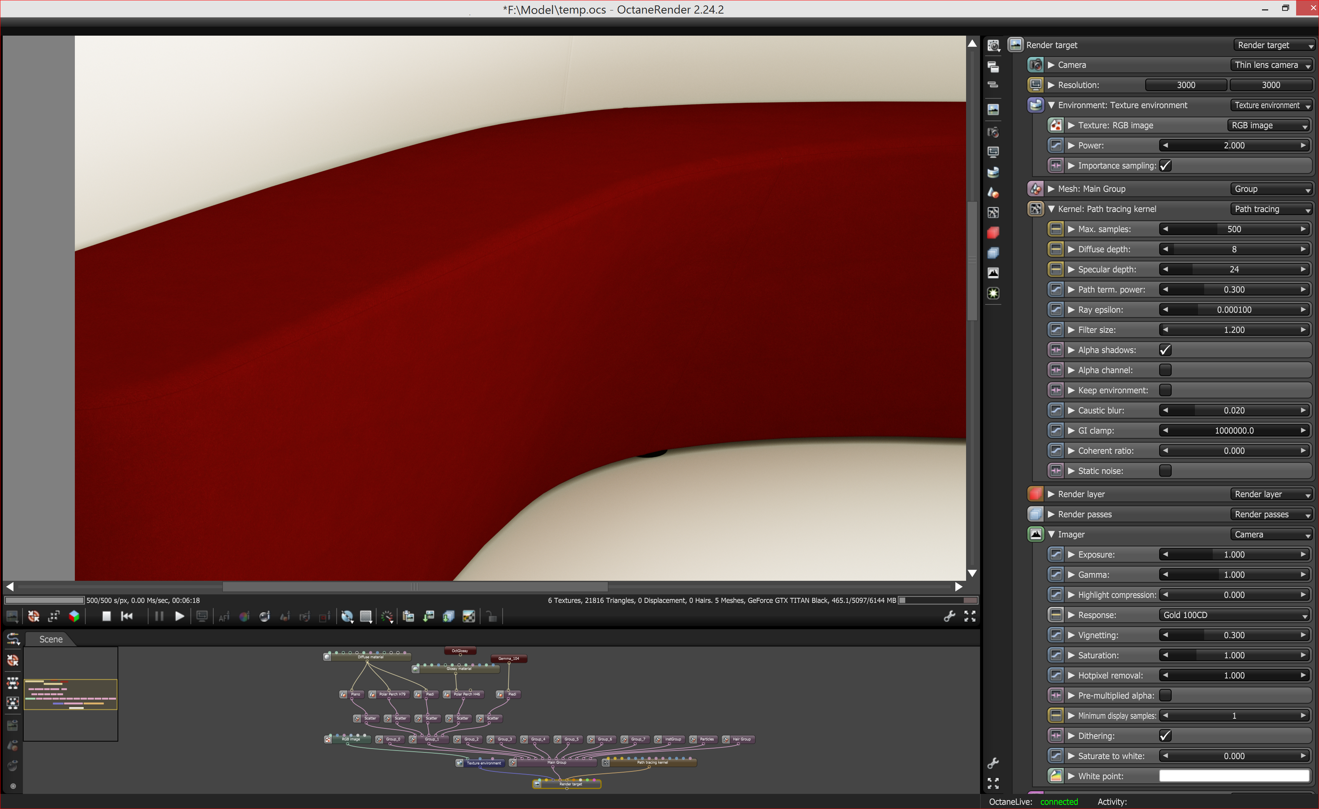Click the White point color swatch

click(1234, 776)
